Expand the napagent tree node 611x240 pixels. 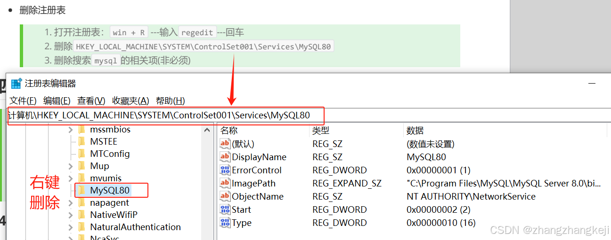tap(70, 202)
